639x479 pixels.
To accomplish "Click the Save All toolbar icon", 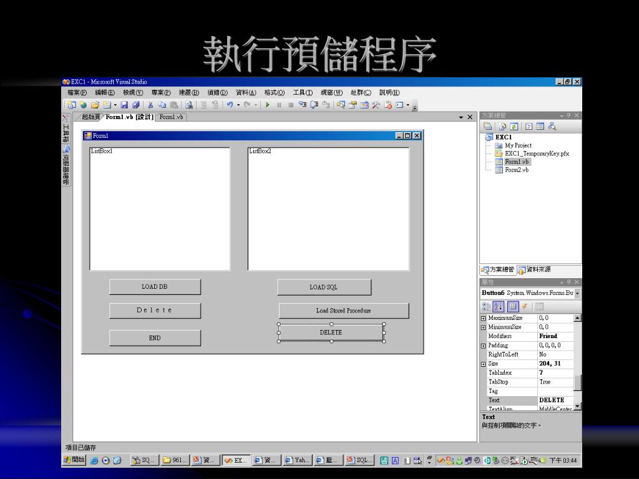I will pyautogui.click(x=136, y=105).
